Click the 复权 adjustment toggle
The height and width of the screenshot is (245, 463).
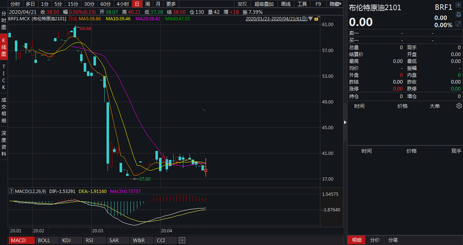pyautogui.click(x=242, y=4)
